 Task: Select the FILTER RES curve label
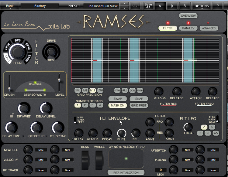coord(168,104)
